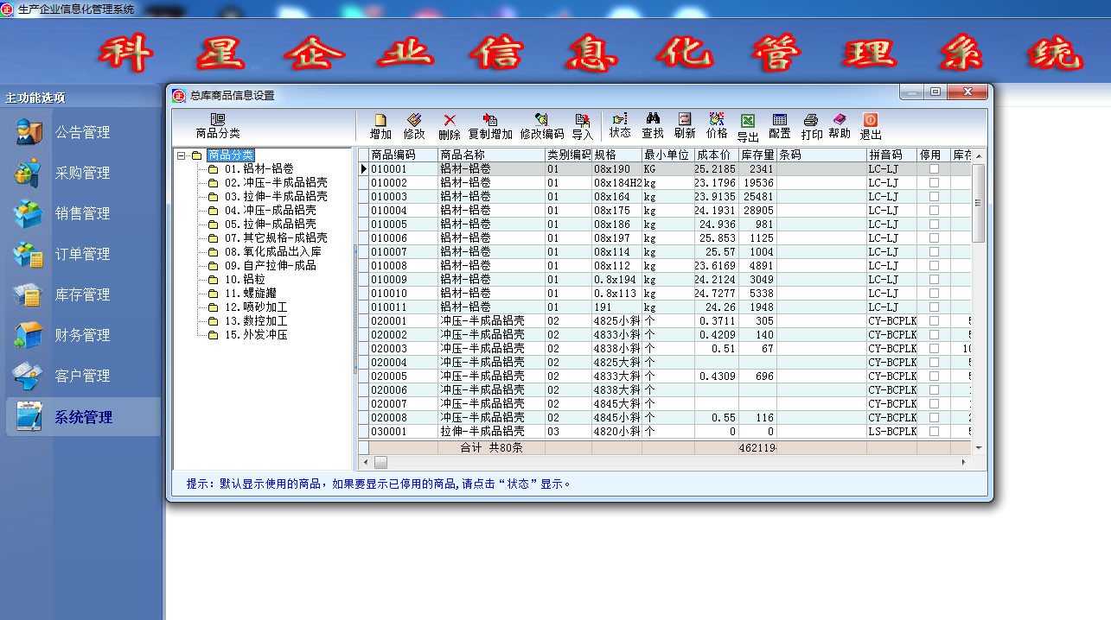Click the 刷新 (Refresh) icon
Screen dimensions: 1111x620
(685, 125)
